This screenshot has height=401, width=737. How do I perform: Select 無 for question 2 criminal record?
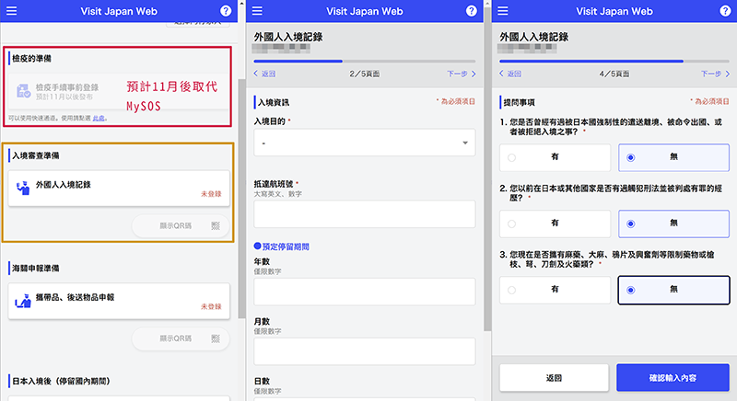673,223
